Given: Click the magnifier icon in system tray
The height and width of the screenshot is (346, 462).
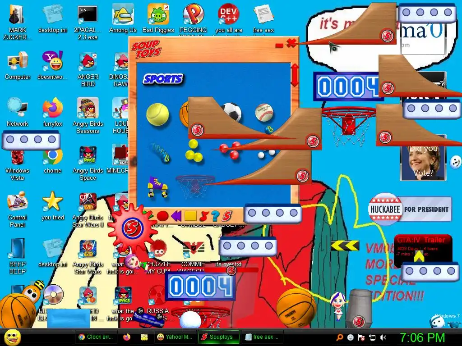Looking at the screenshot, I should click(340, 337).
